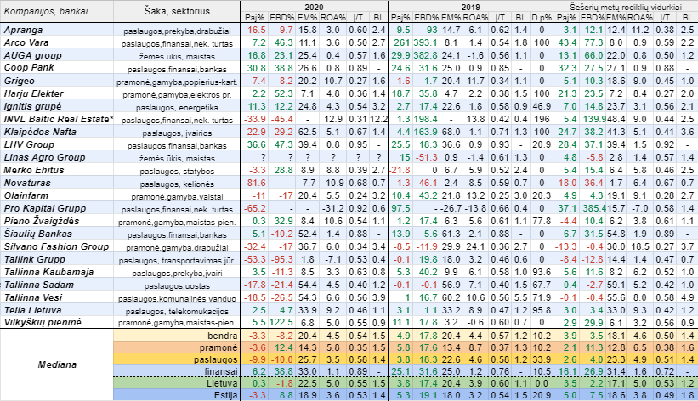Click 'Šešerių metų rodiklių vidurkiai' header

626,7
